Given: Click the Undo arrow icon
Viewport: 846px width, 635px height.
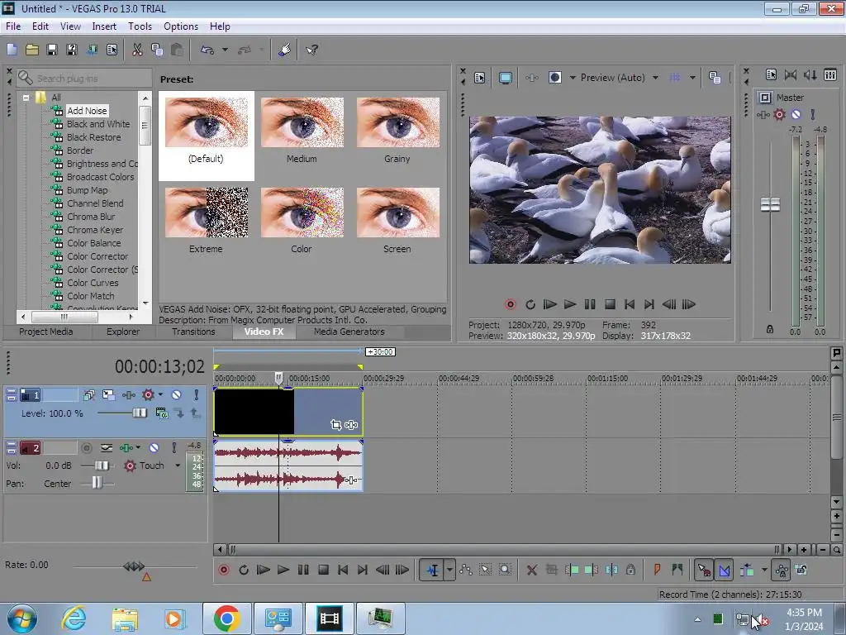Looking at the screenshot, I should tap(207, 50).
